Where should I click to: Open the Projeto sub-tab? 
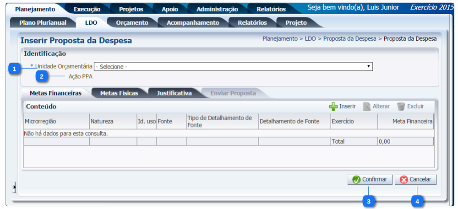(x=296, y=22)
